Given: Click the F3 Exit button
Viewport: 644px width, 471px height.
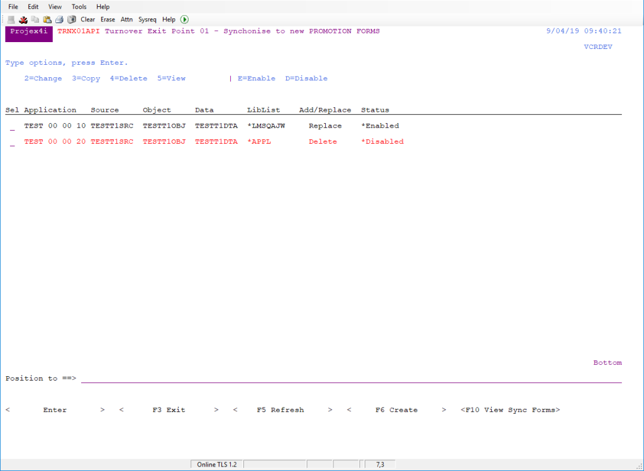Looking at the screenshot, I should click(x=169, y=410).
